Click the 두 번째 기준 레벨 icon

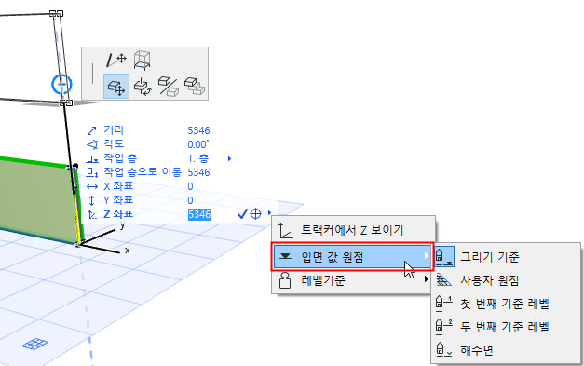coord(444,327)
